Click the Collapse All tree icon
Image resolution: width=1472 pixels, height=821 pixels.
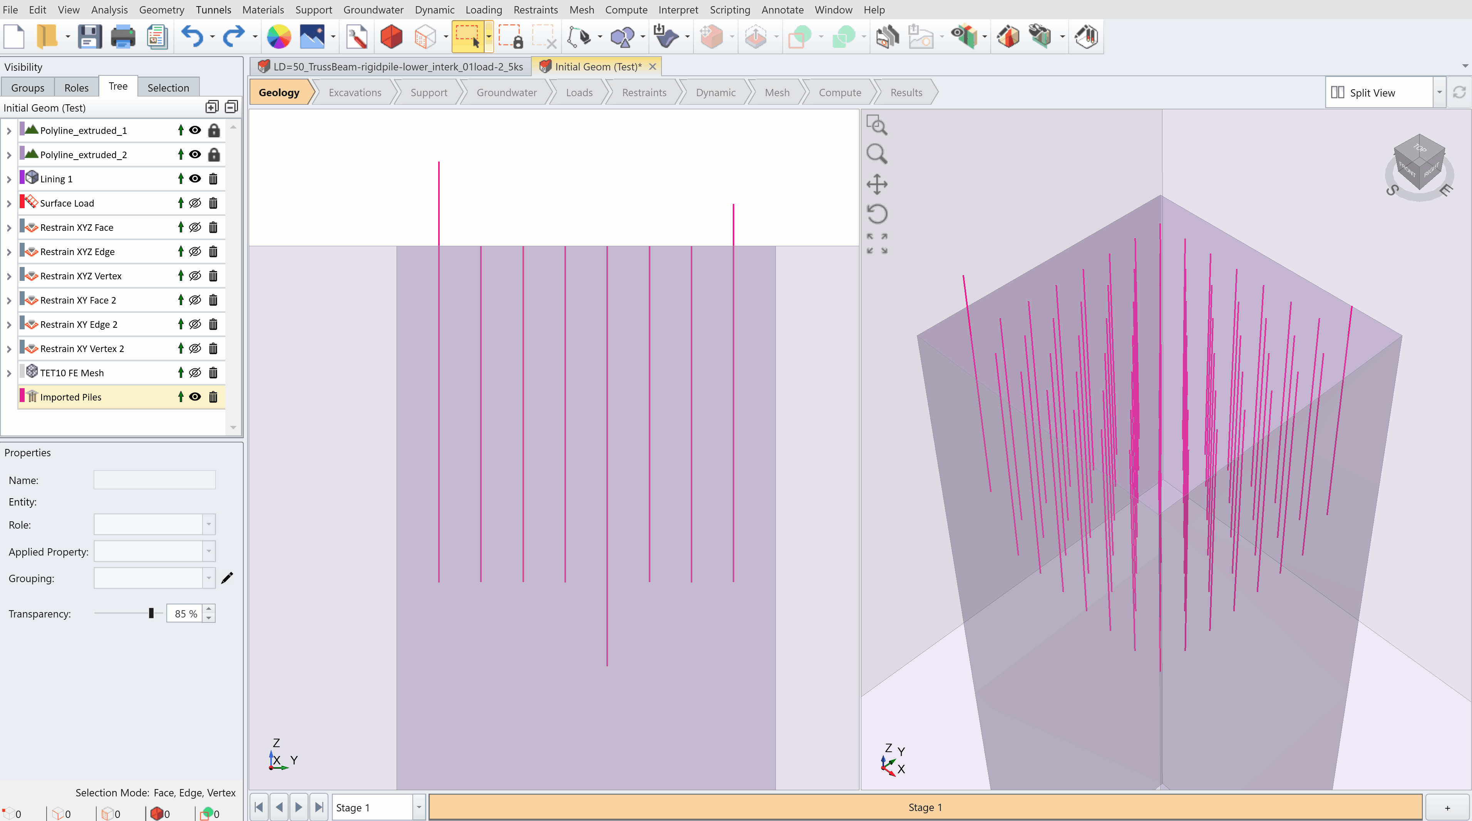coord(231,107)
